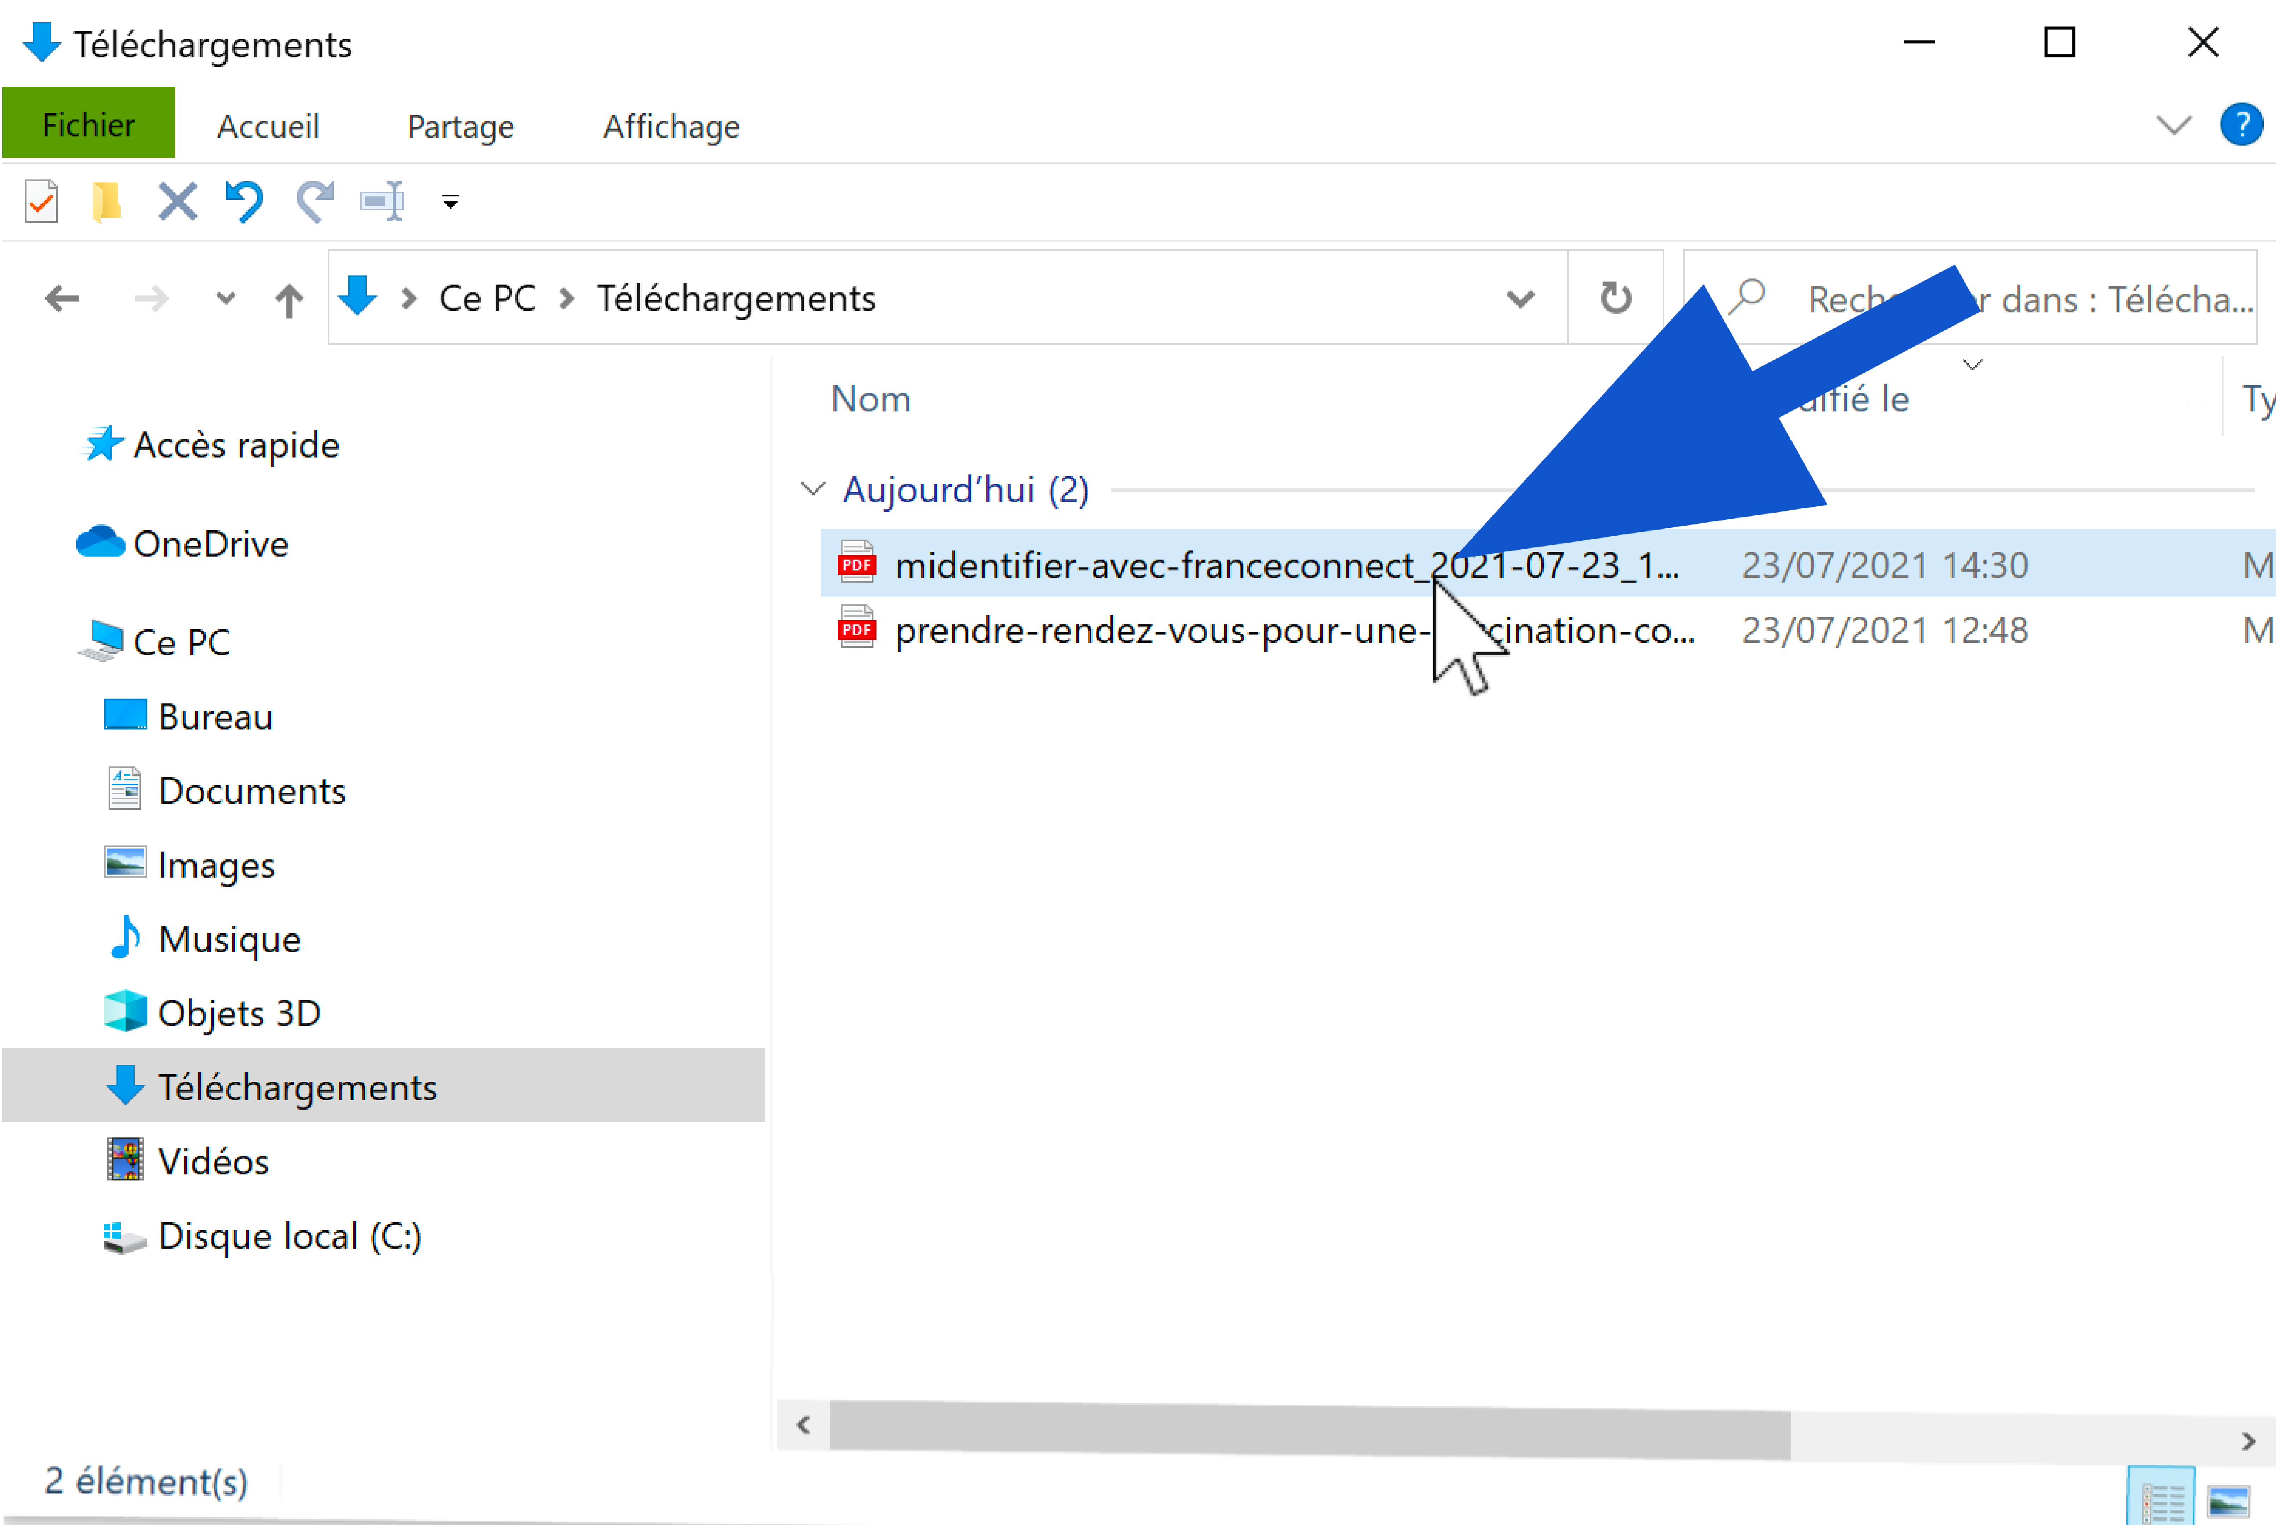Select Téléchargements in the sidebar
Screen dimensions: 2277x1525
coord(383,1085)
